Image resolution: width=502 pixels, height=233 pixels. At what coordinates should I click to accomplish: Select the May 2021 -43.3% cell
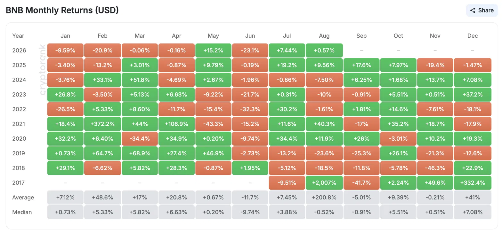(213, 124)
